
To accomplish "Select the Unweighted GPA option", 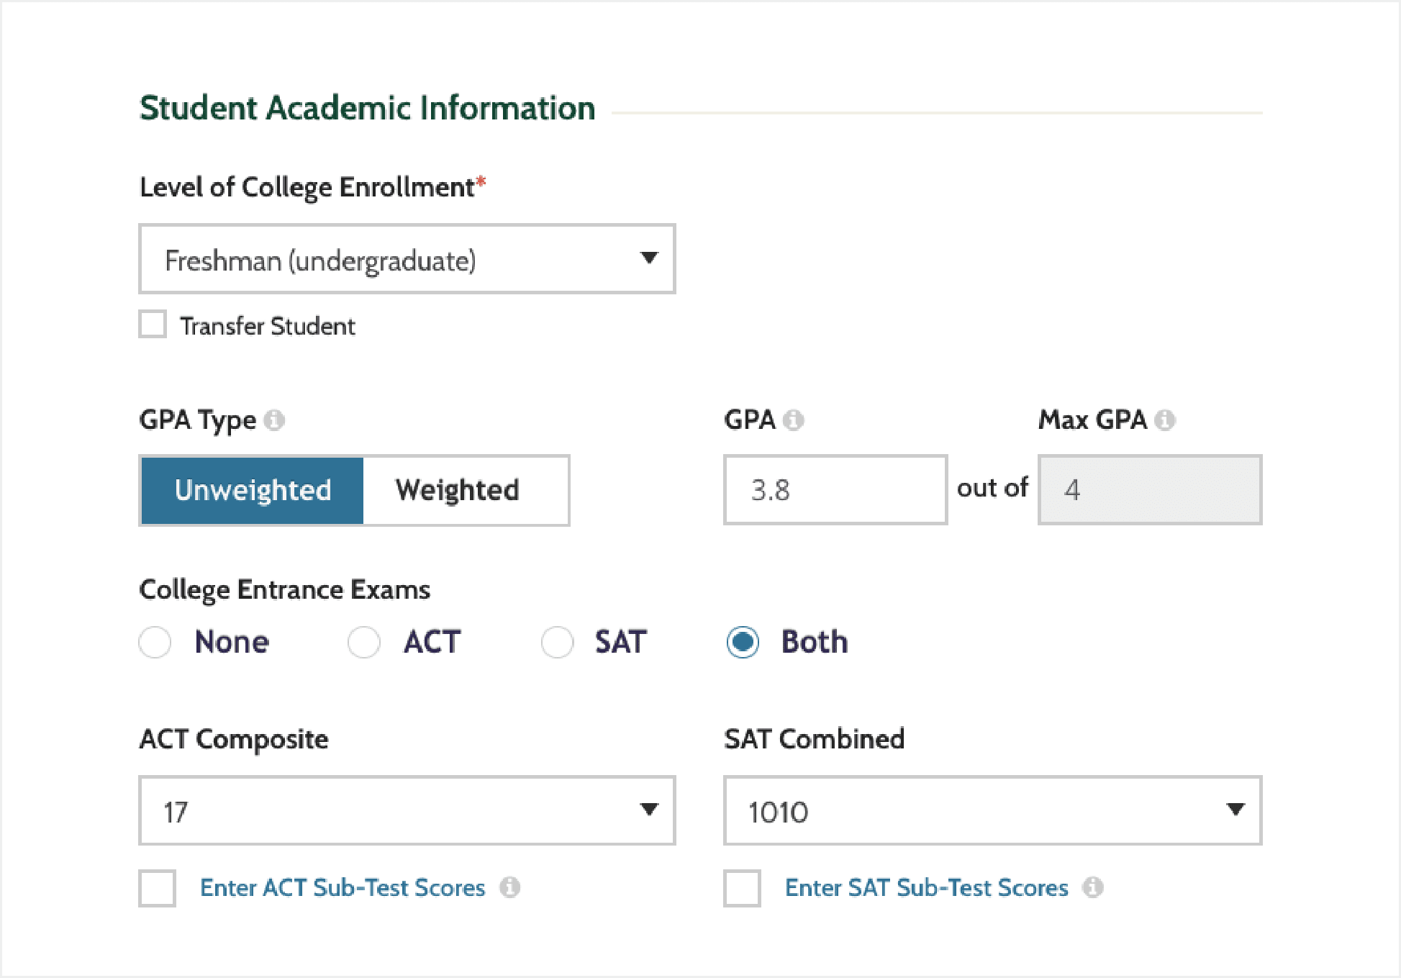I will pyautogui.click(x=253, y=490).
